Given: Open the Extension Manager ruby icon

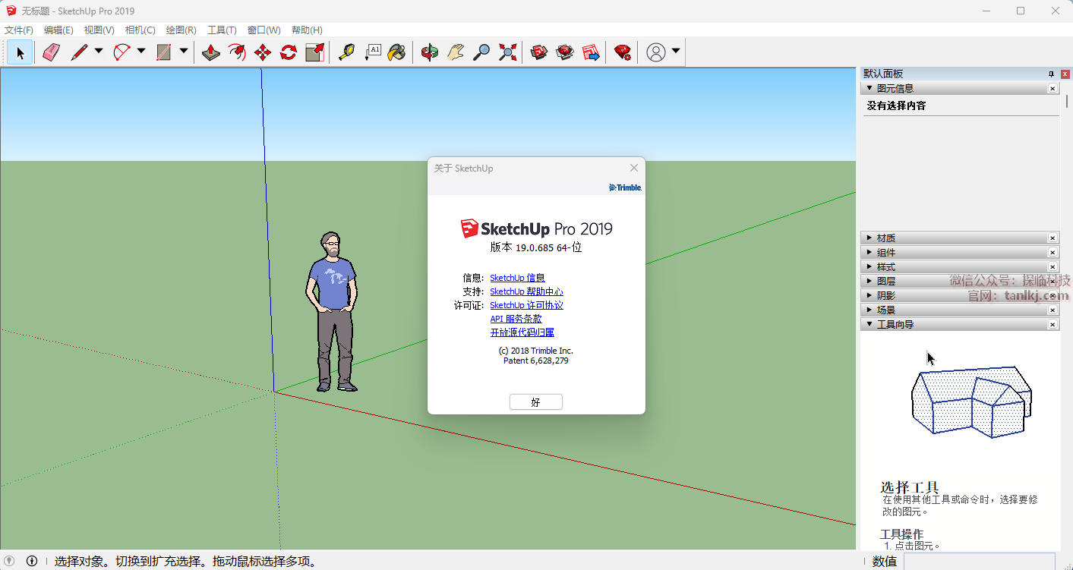Looking at the screenshot, I should pos(622,52).
